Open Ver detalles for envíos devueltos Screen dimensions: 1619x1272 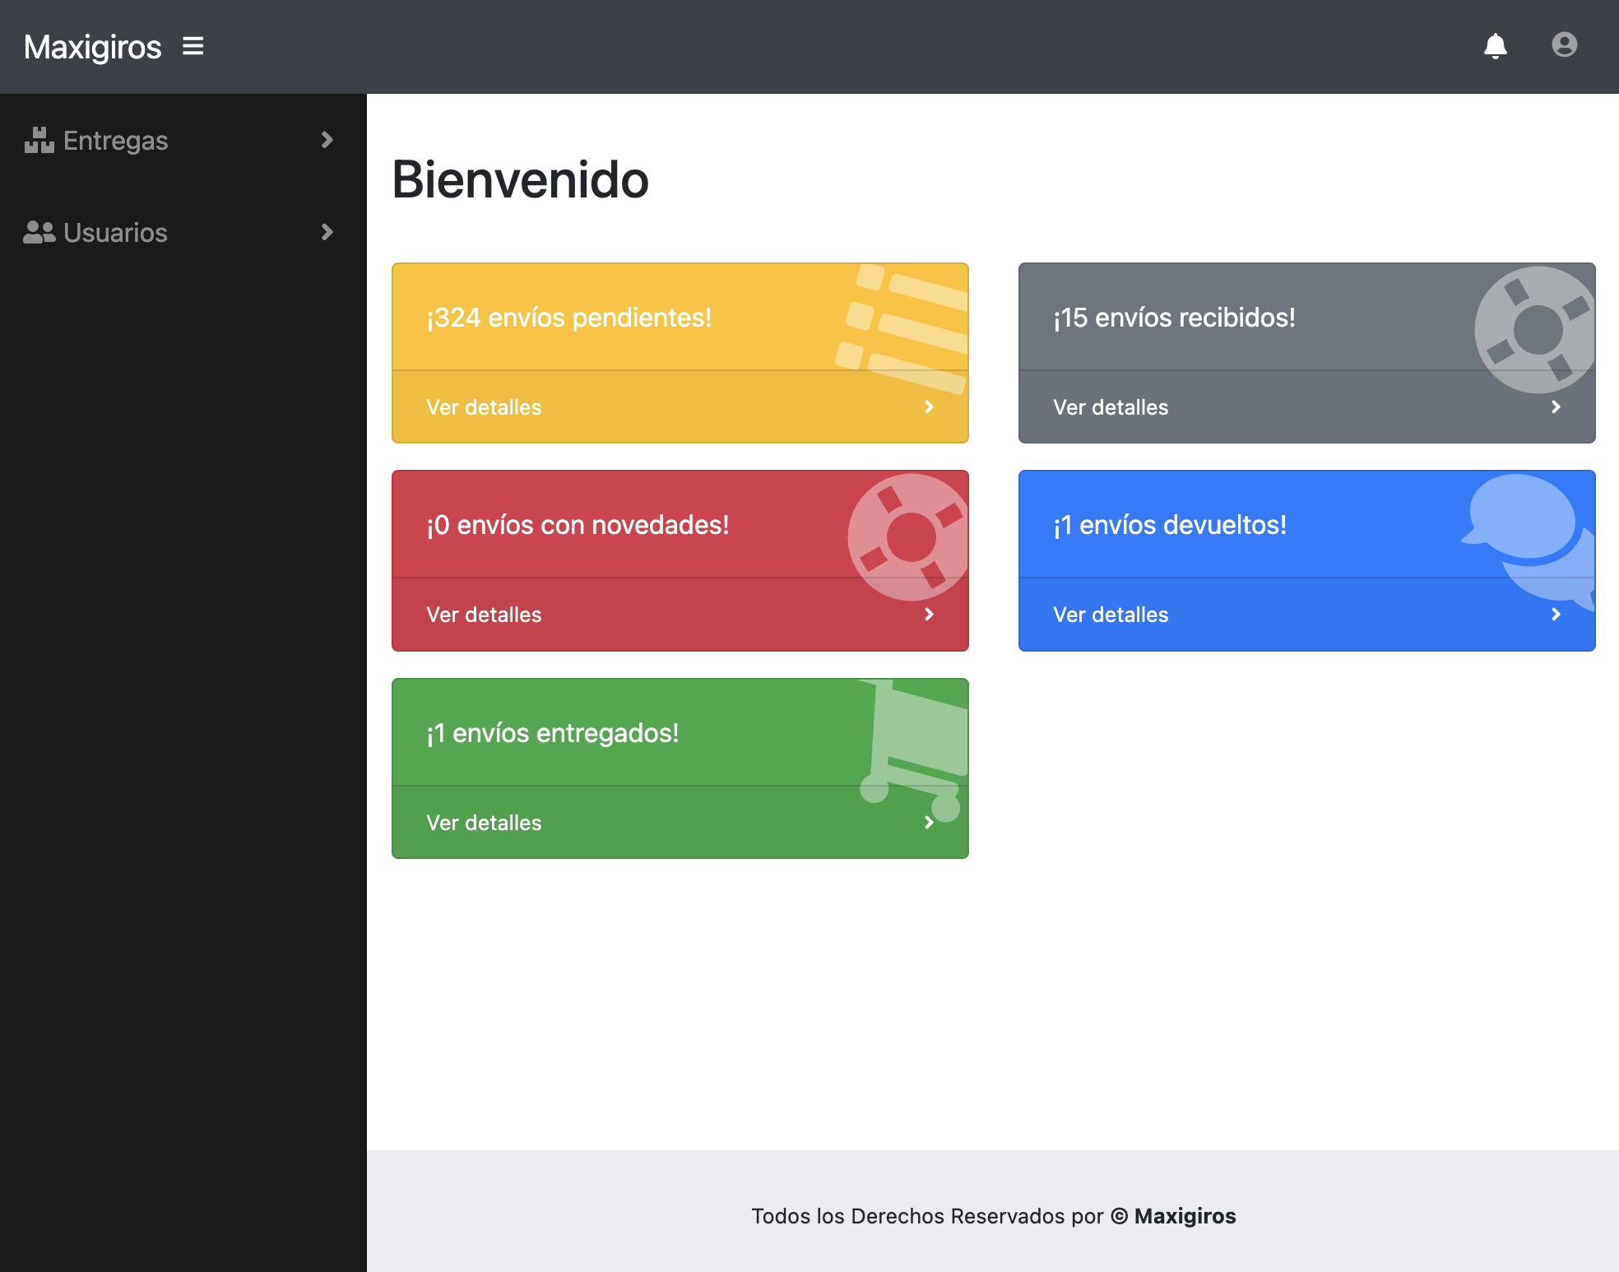tap(1111, 615)
